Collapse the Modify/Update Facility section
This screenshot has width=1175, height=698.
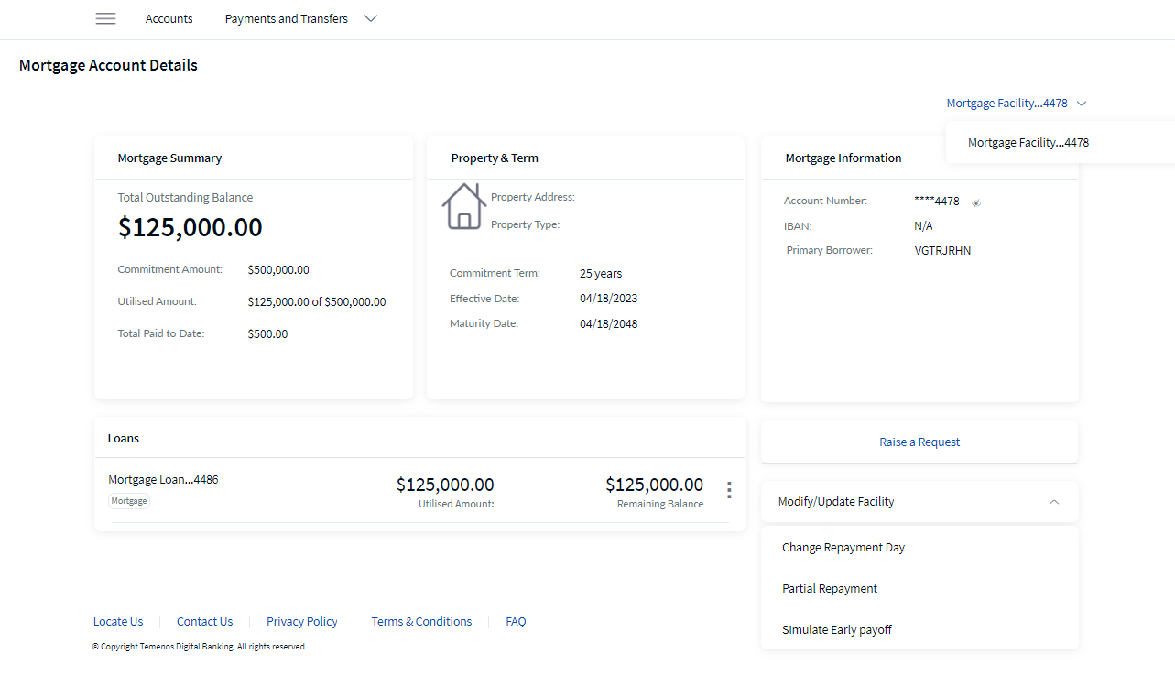click(x=1054, y=502)
